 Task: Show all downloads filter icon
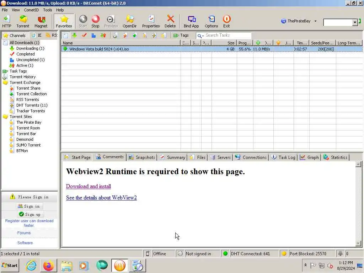(65, 35)
